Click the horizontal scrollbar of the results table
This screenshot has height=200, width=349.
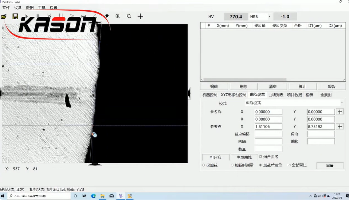point(245,79)
